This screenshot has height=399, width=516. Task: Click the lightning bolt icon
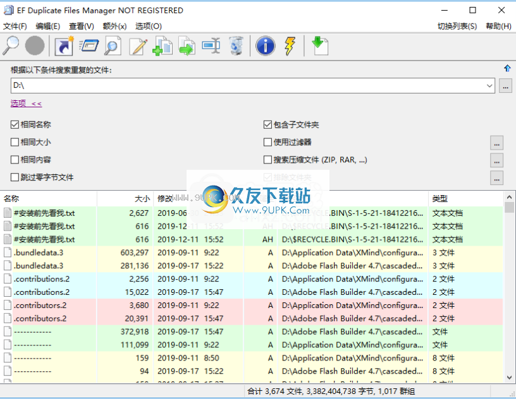coord(290,45)
